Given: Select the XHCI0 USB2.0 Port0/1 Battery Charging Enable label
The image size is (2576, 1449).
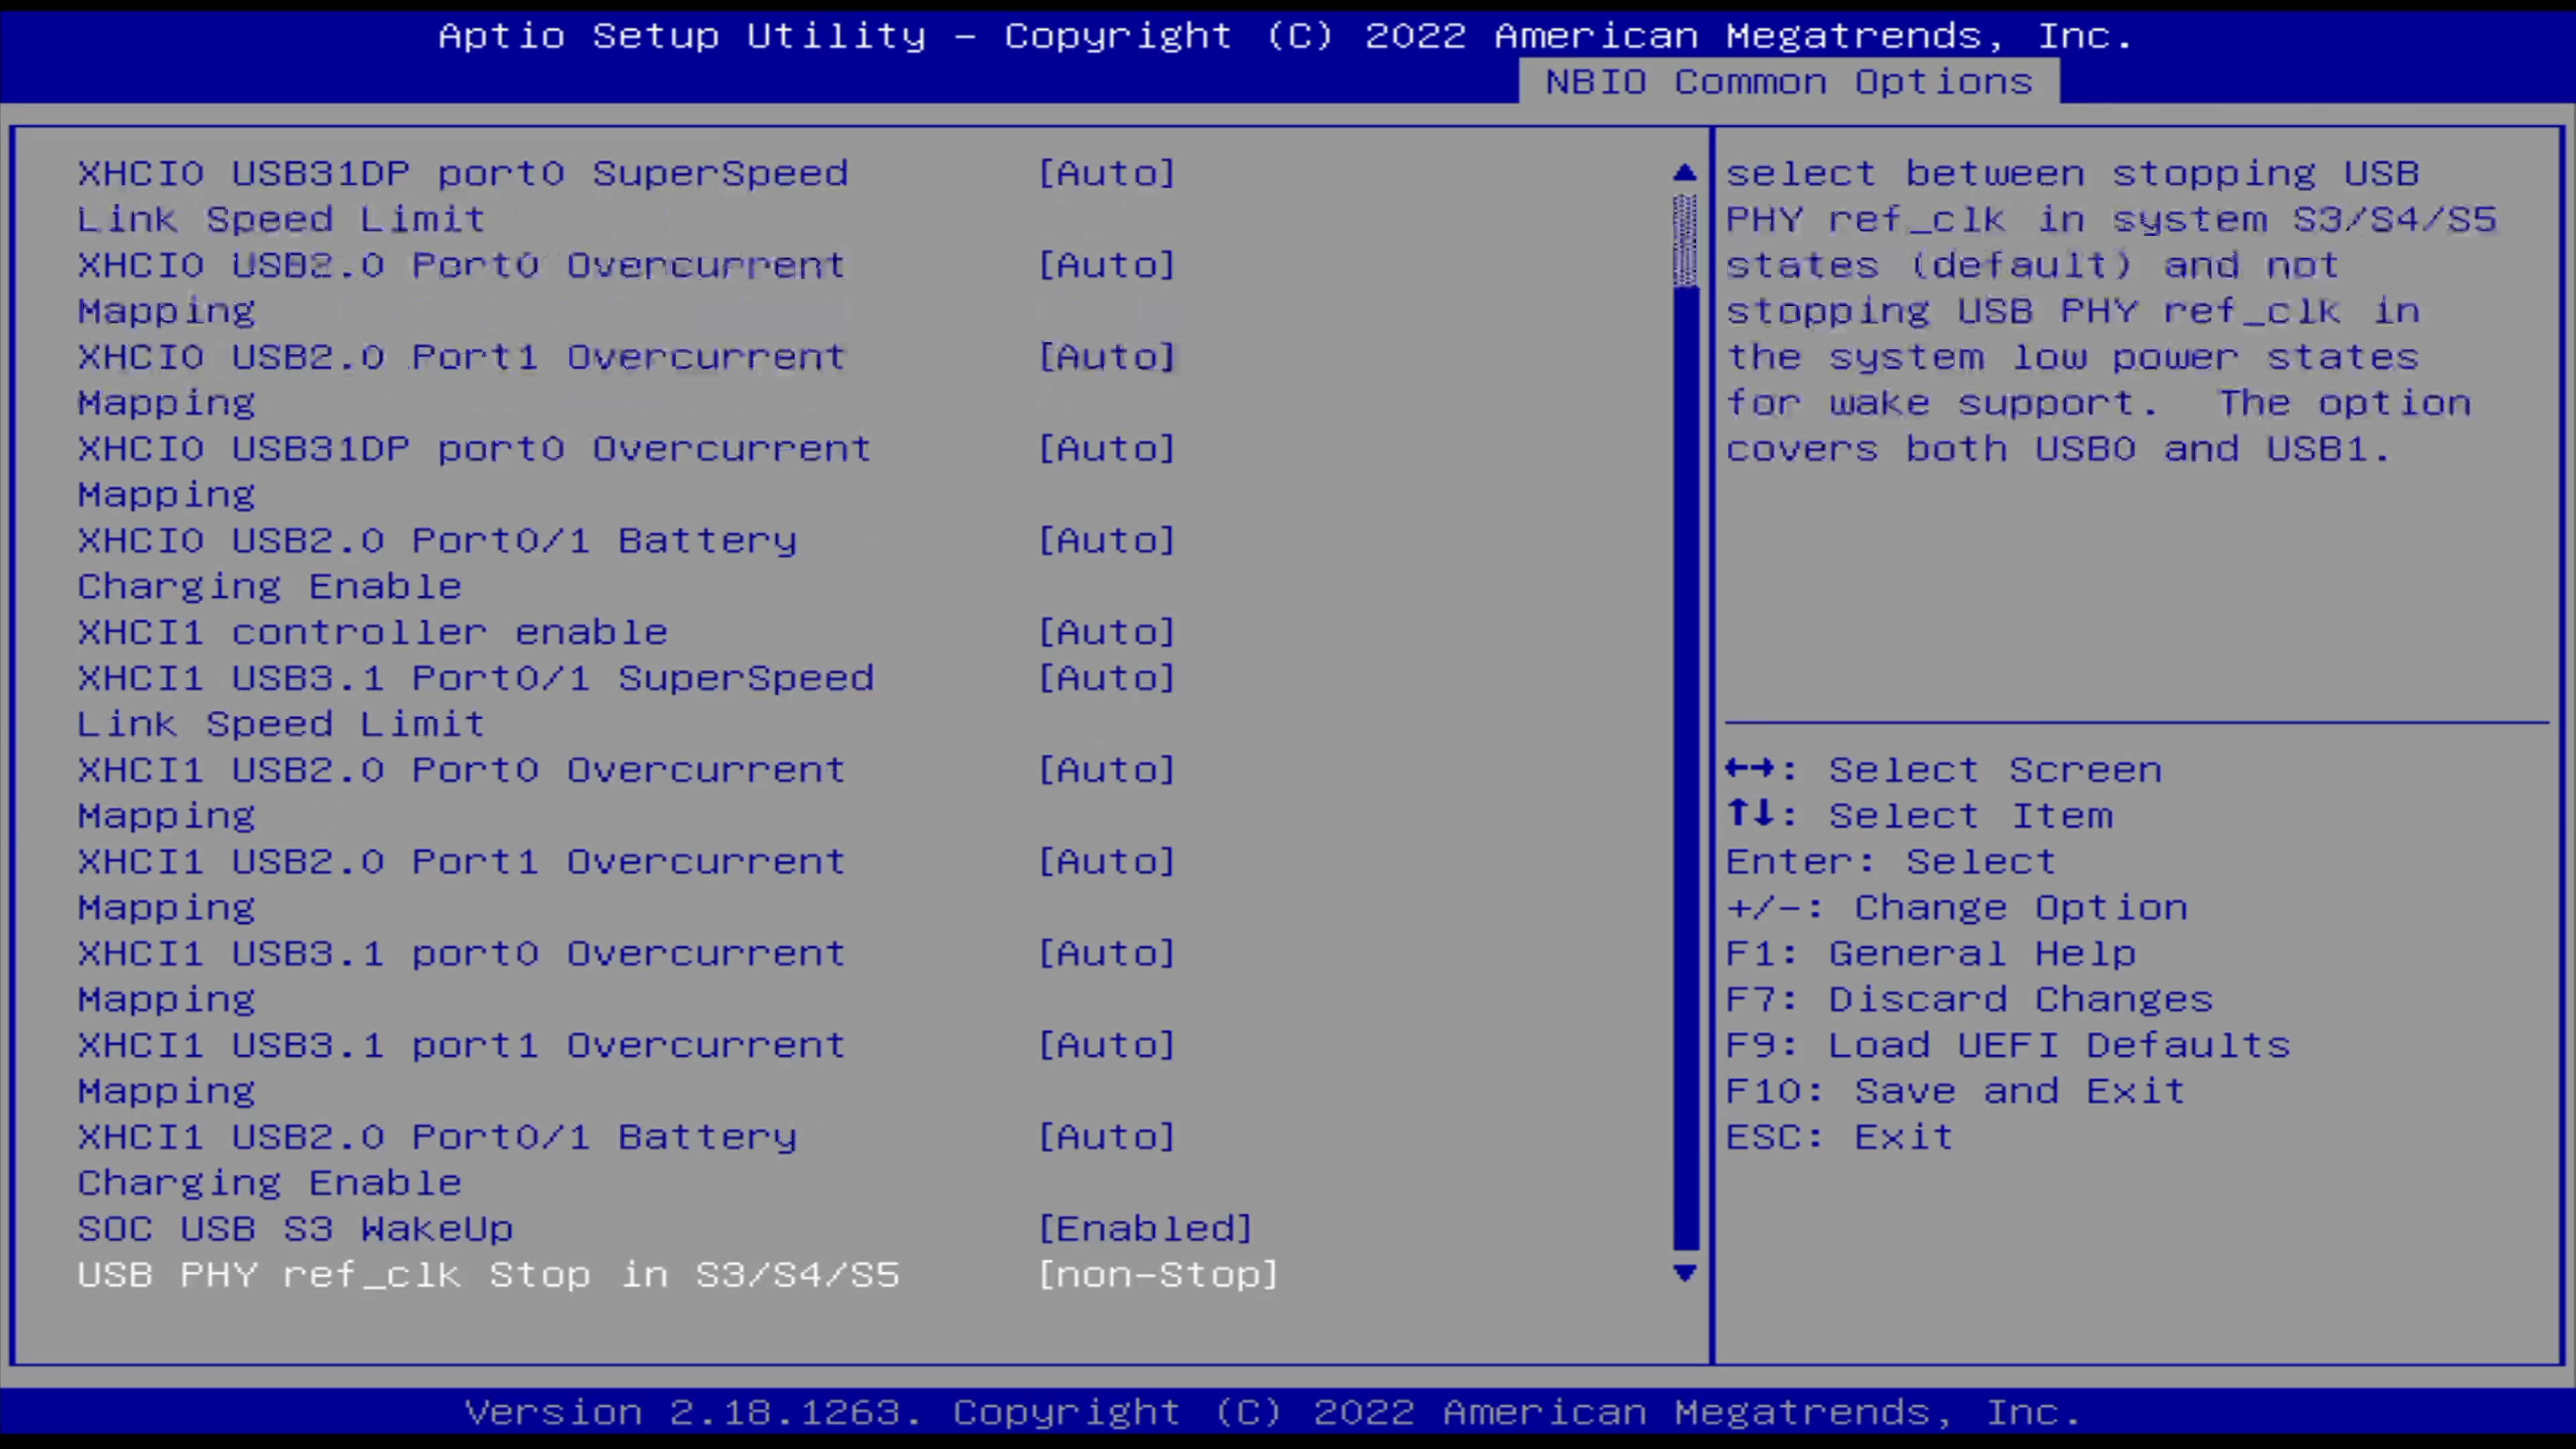Looking at the screenshot, I should [x=437, y=563].
